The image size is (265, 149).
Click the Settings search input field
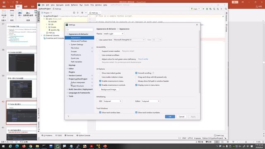(x=79, y=29)
